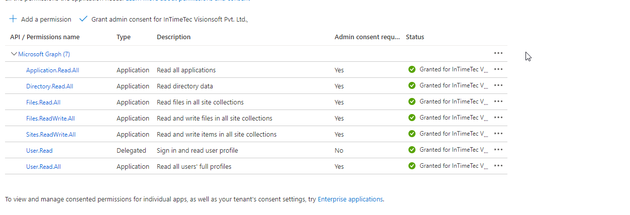The height and width of the screenshot is (215, 630).
Task: Click green granted icon in Files.Read.All row
Action: click(x=412, y=101)
